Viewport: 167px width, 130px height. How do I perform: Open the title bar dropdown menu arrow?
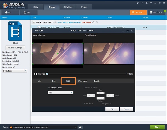[151, 3]
